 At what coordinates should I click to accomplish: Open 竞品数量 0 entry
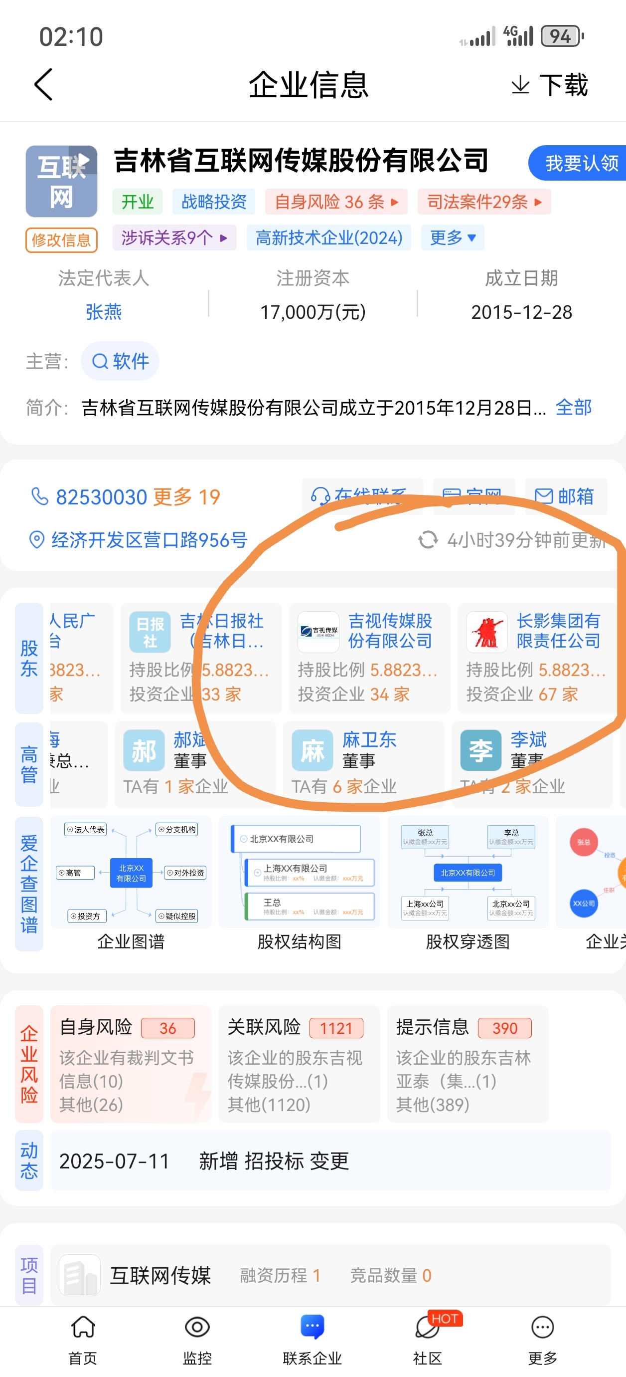tap(390, 1276)
